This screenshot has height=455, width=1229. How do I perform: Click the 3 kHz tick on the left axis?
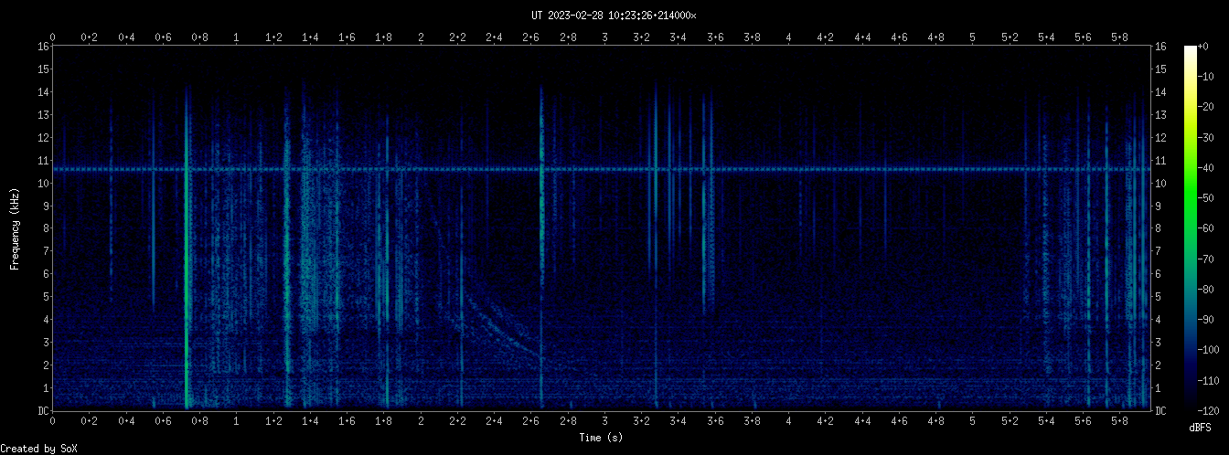[x=46, y=342]
